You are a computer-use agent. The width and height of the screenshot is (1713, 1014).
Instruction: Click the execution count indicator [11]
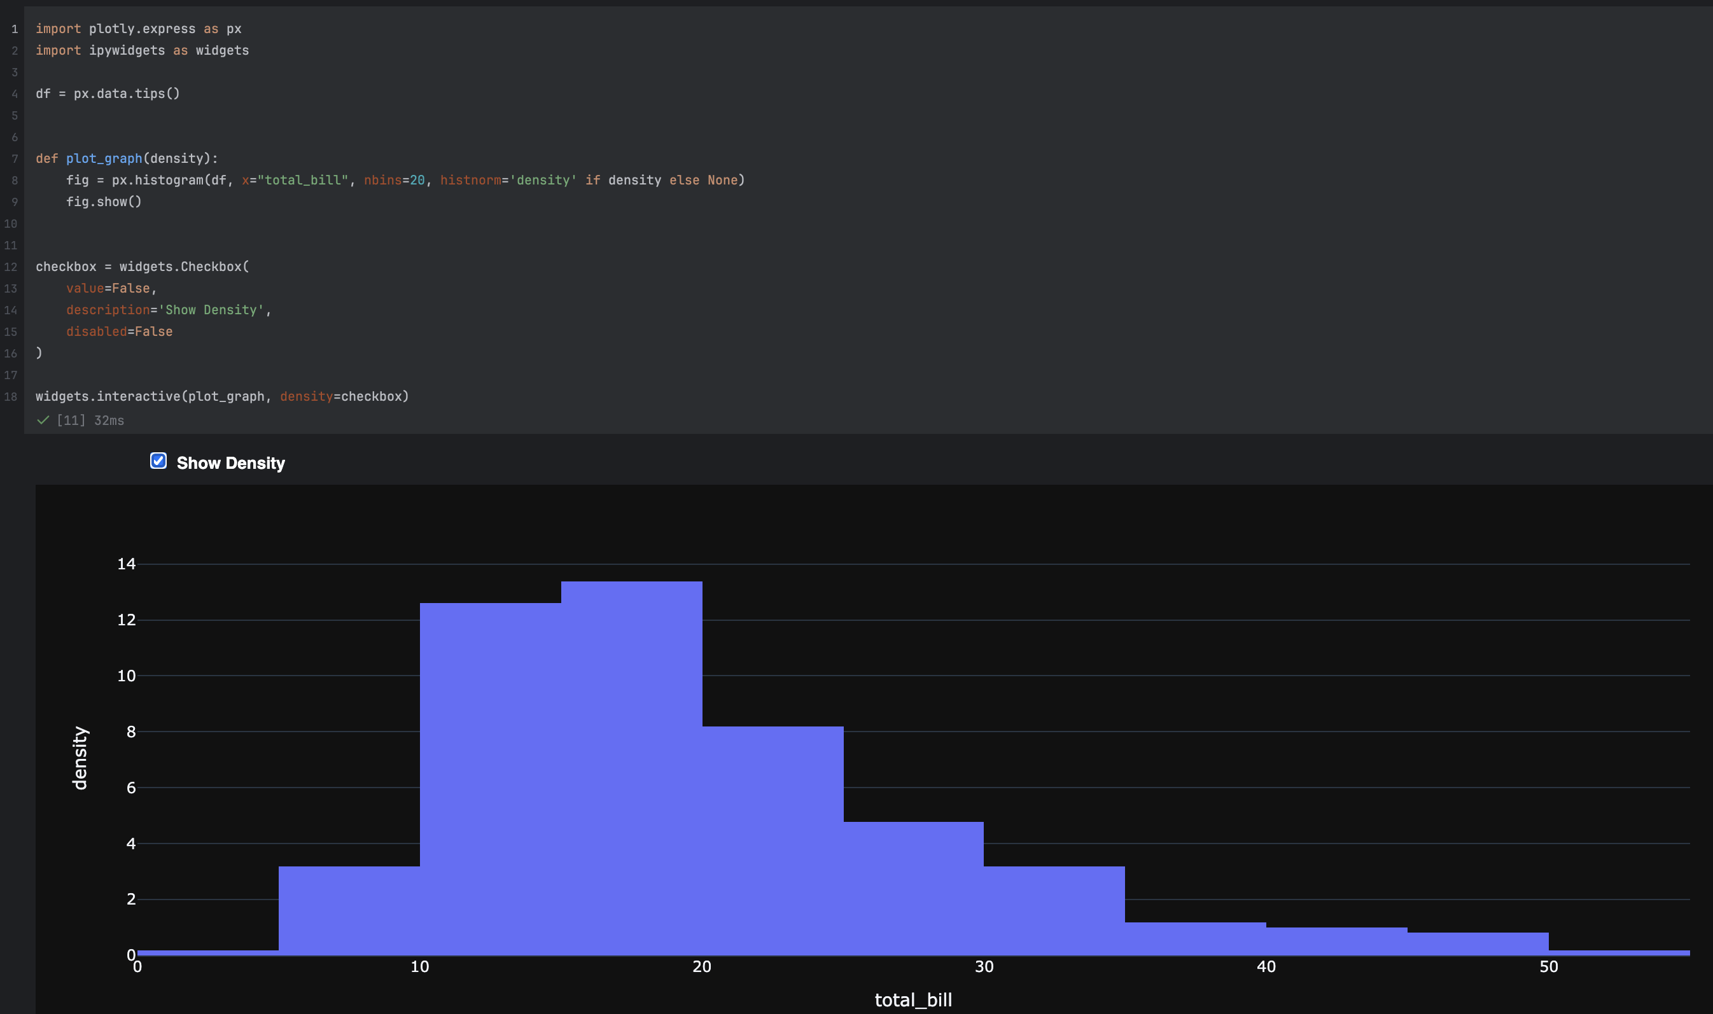(71, 420)
